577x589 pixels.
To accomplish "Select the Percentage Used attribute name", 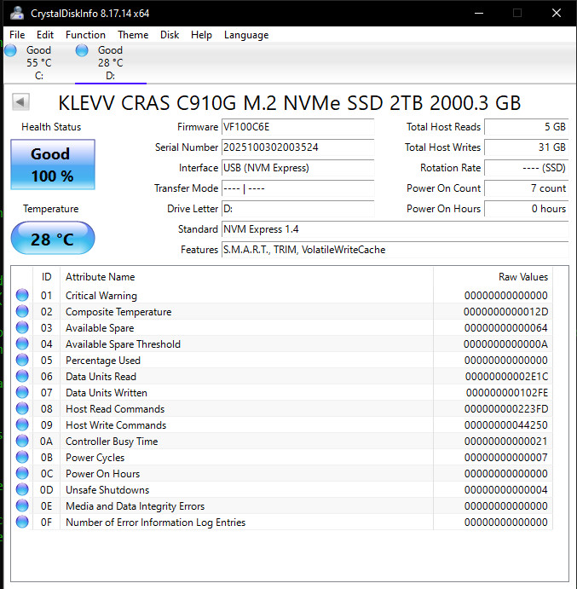I will [103, 361].
